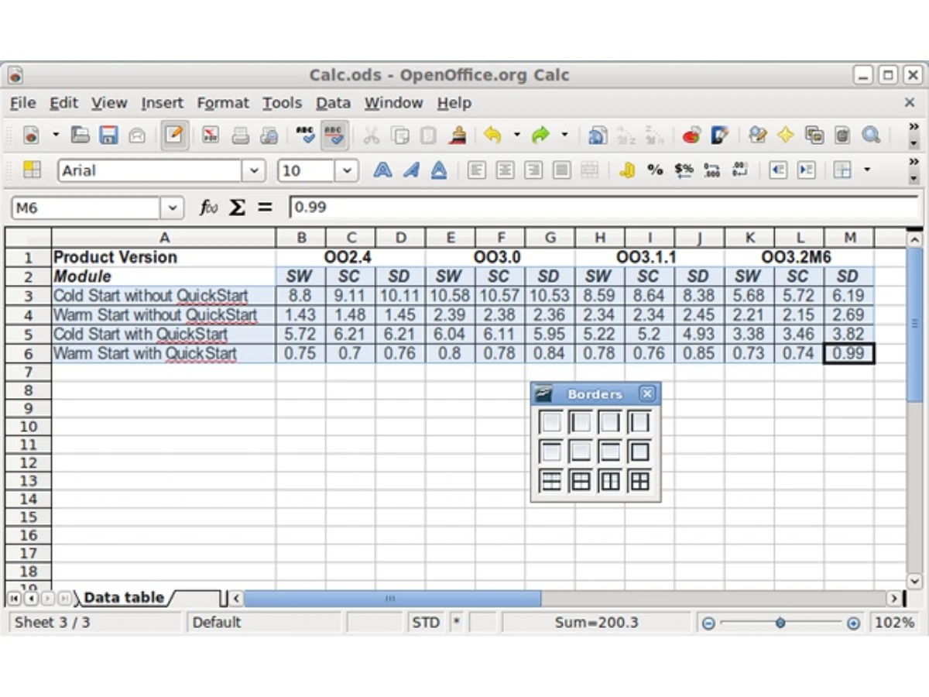Open the Undo history dropdown arrow

516,136
